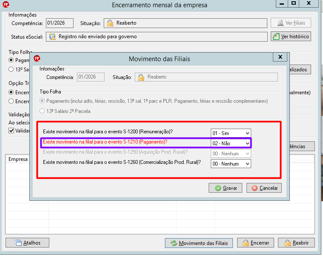Select the 13º Salário 2ª Parcela radio button
Image resolution: width=323 pixels, height=256 pixels.
pos(42,111)
